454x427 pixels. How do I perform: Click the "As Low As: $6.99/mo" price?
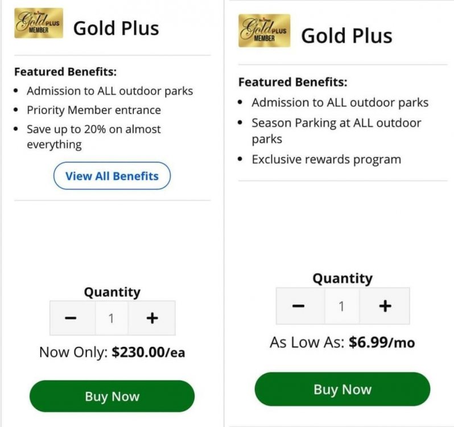(342, 343)
